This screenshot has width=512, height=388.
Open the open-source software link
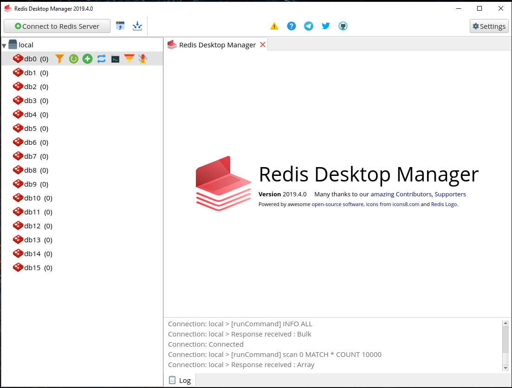(337, 204)
